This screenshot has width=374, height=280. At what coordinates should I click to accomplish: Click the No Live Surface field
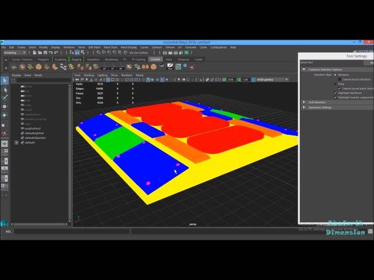pos(139,52)
